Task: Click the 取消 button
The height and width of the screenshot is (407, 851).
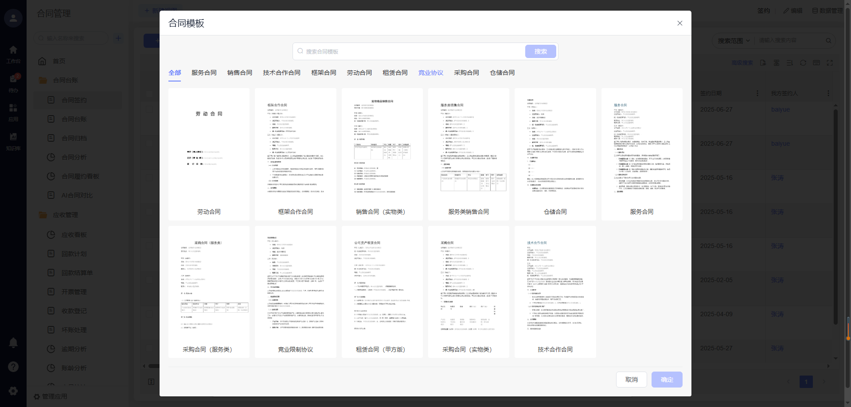Action: (x=631, y=380)
